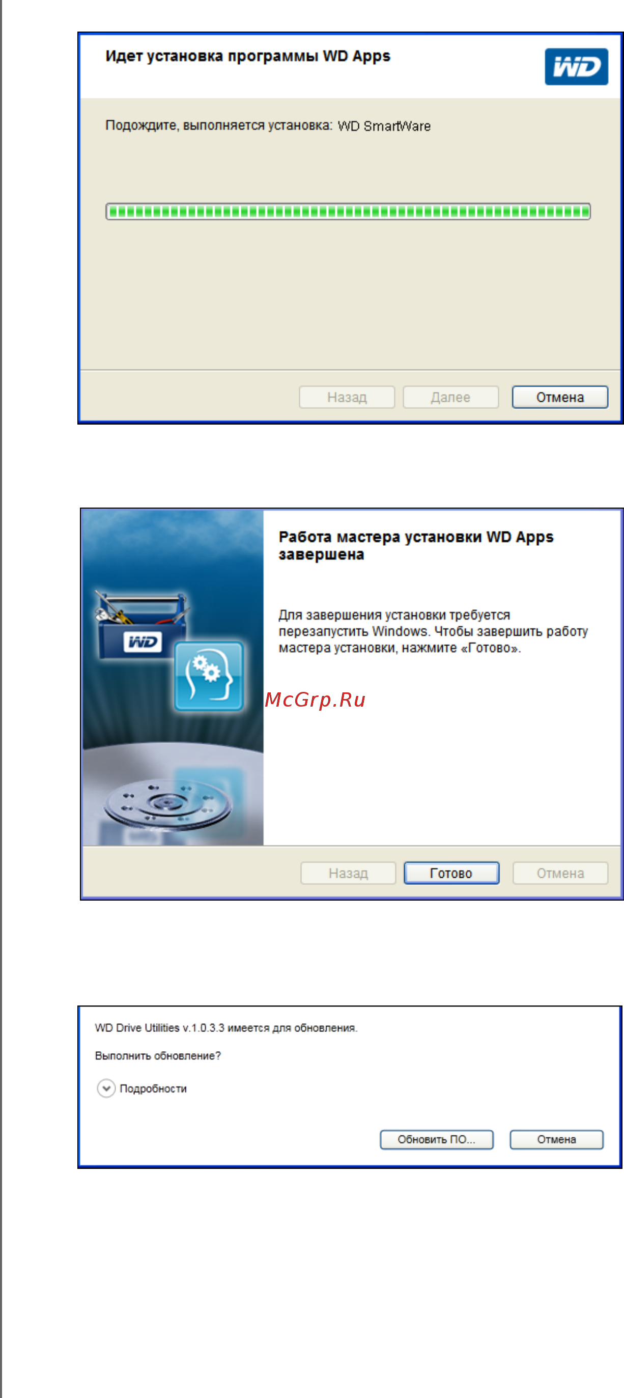Click the installation progress bar

point(348,212)
